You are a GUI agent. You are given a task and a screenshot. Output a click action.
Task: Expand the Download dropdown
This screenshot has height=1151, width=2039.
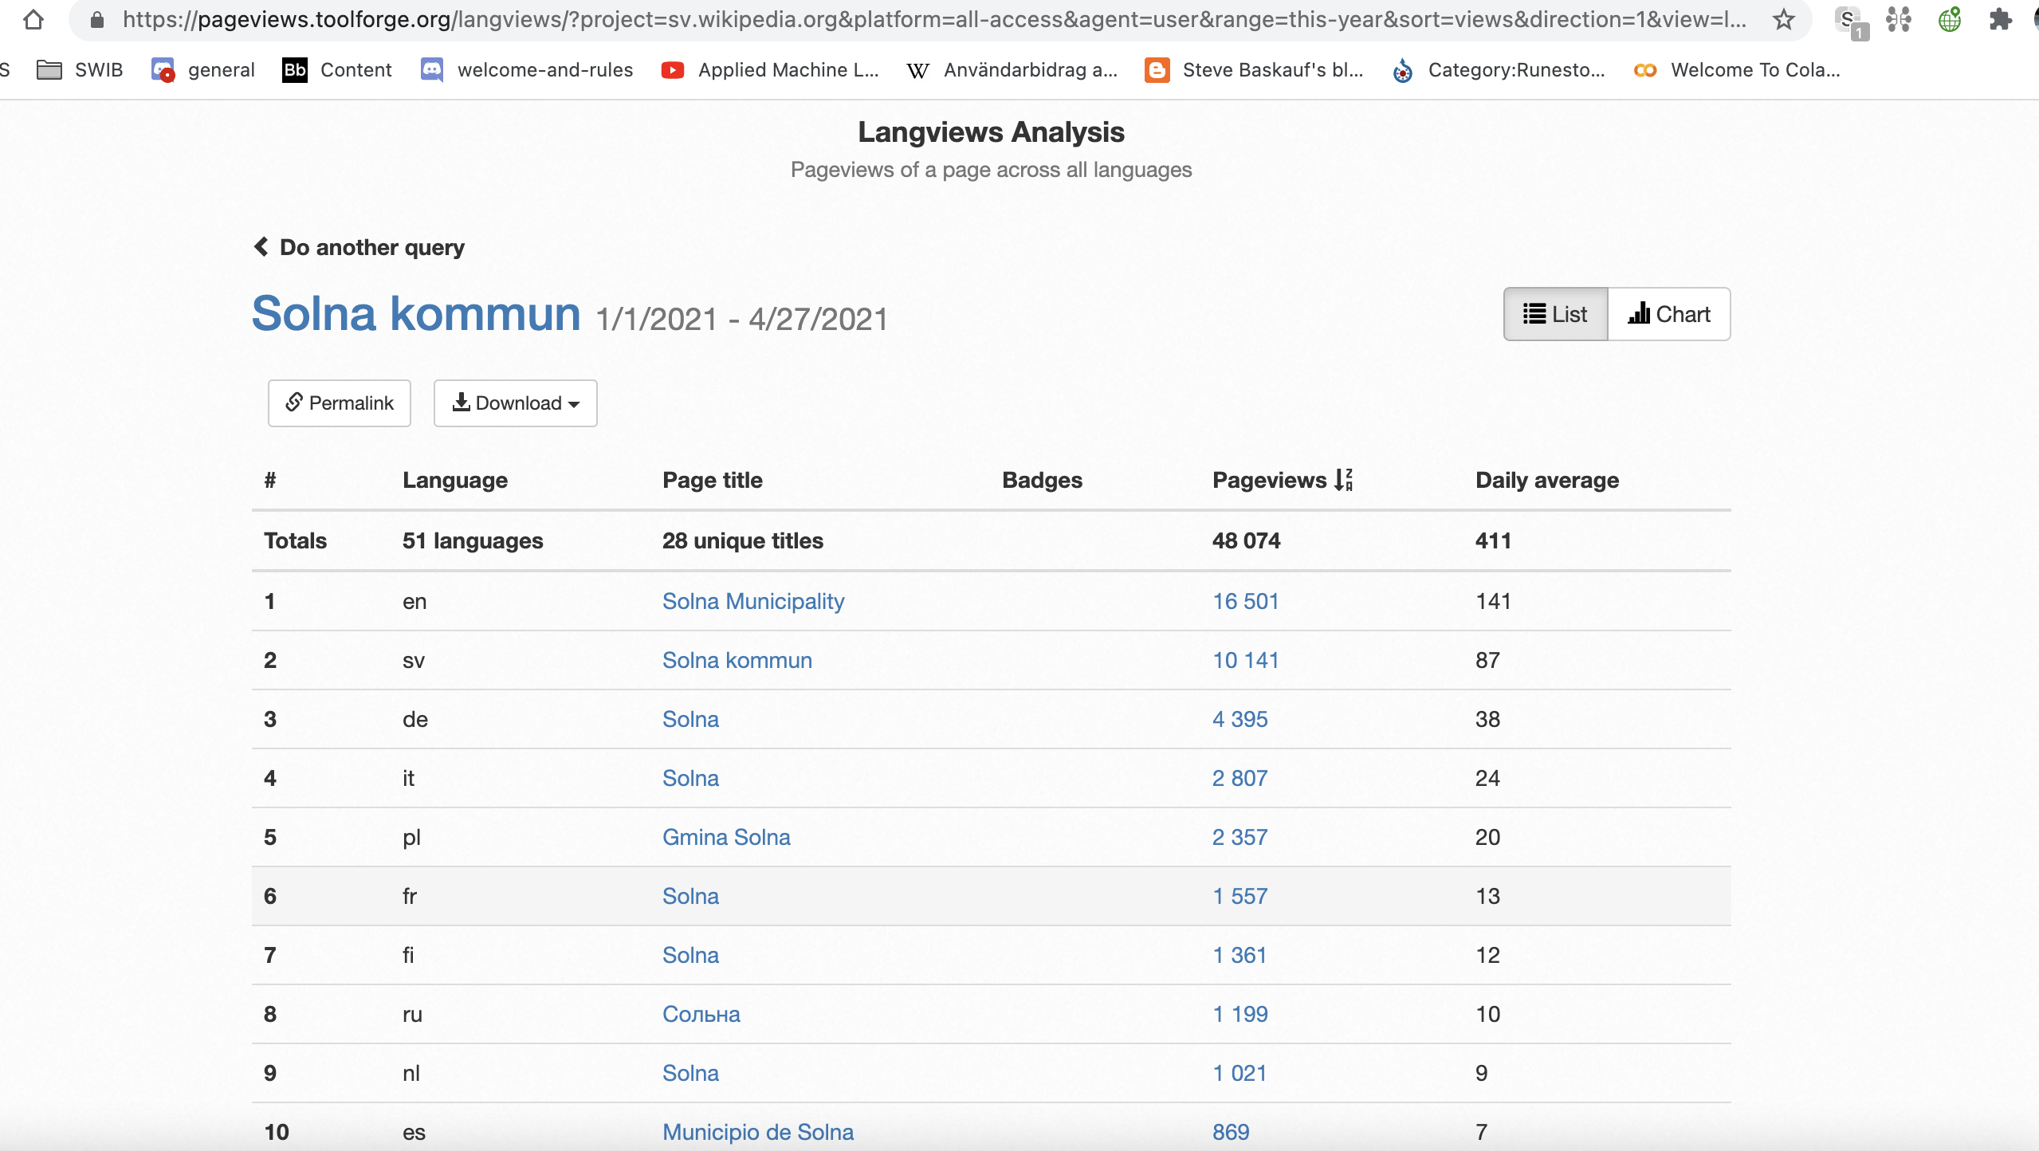click(x=516, y=403)
